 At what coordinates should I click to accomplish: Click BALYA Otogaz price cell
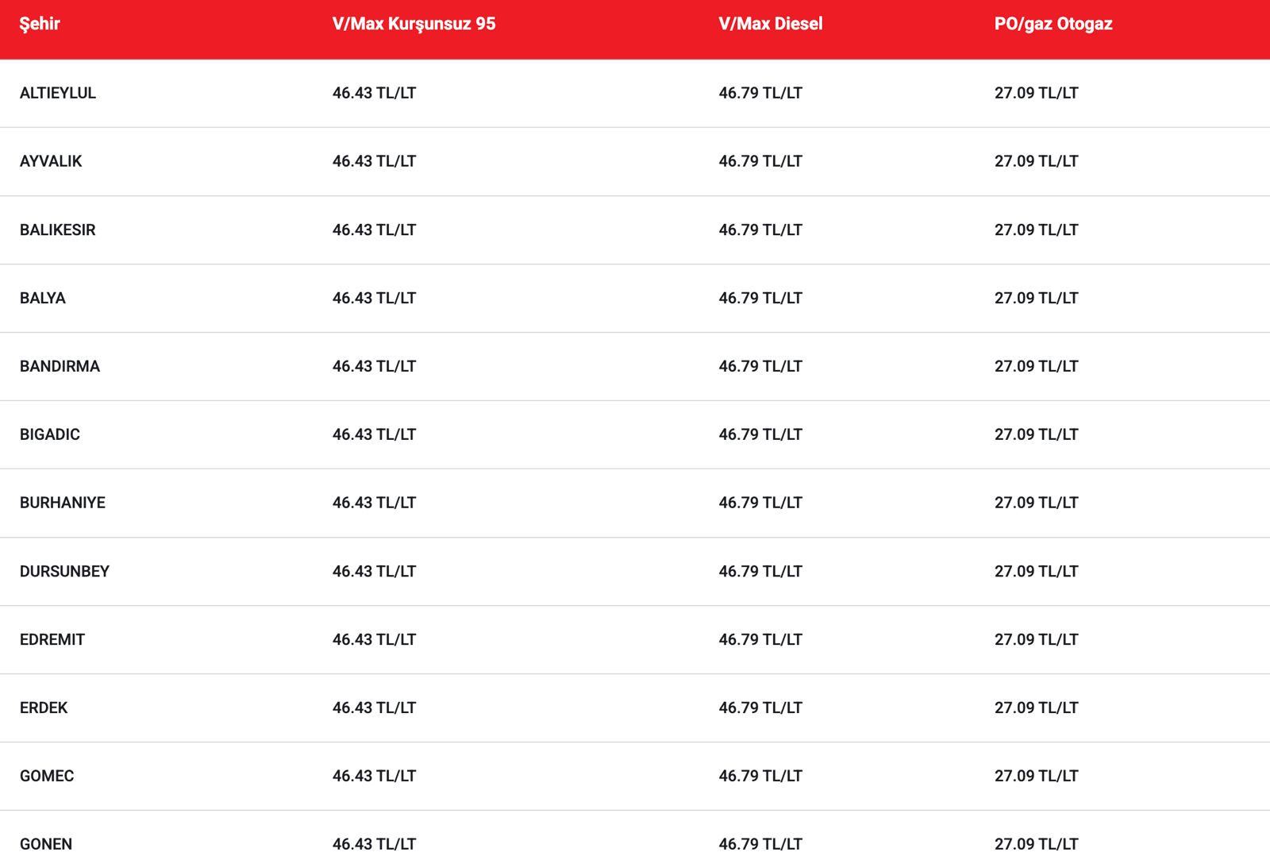[1036, 298]
